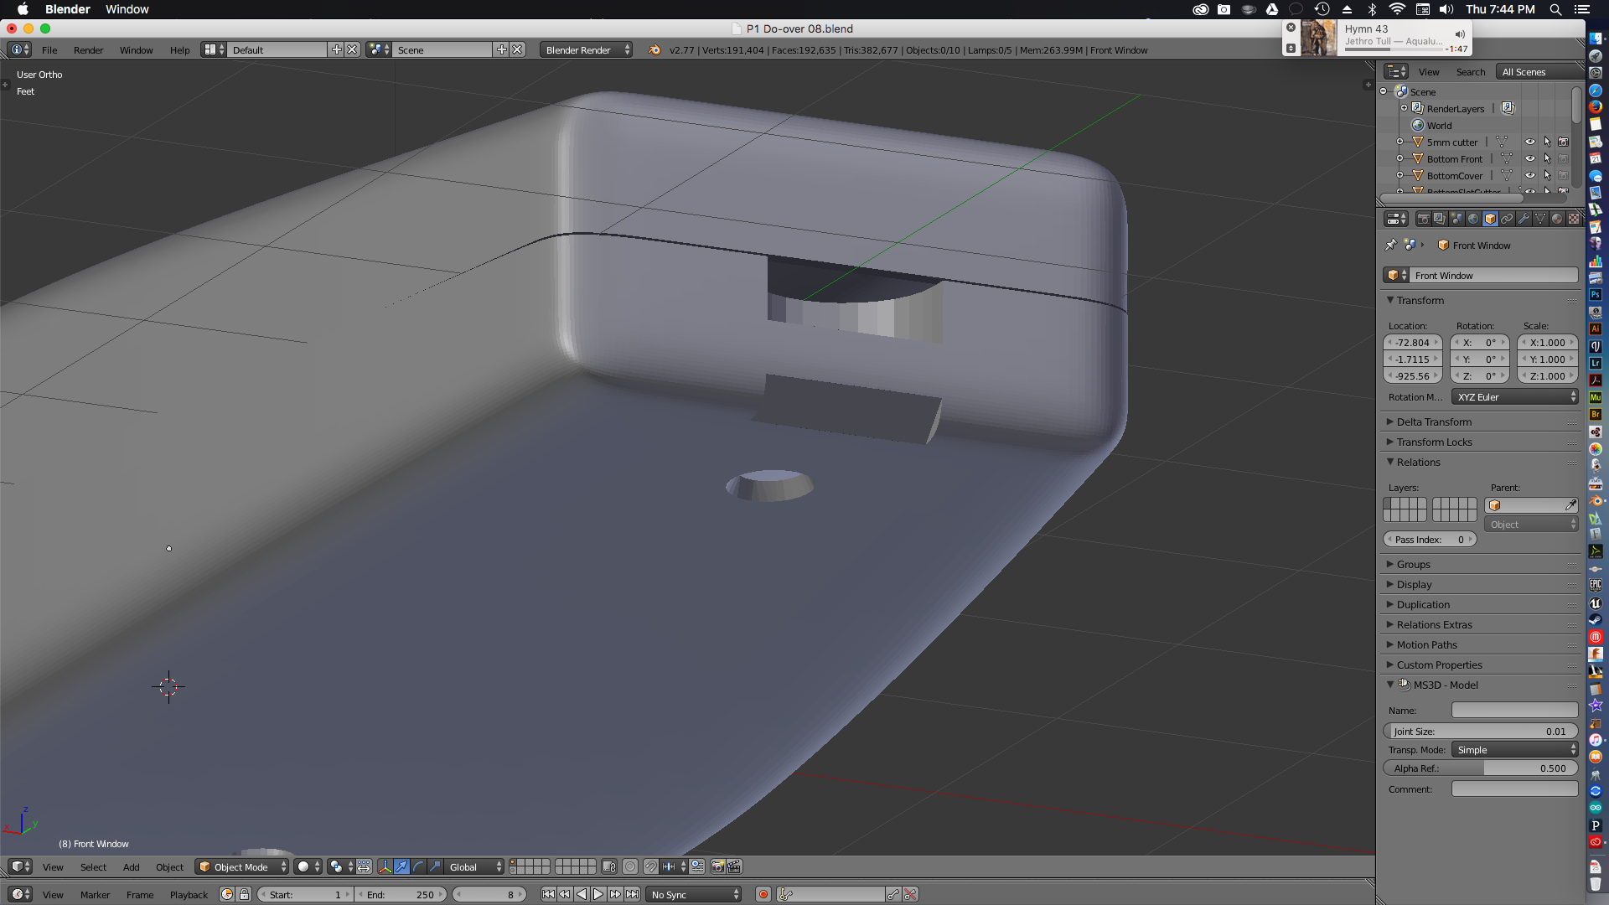
Task: Play the animation forward
Action: pyautogui.click(x=598, y=894)
